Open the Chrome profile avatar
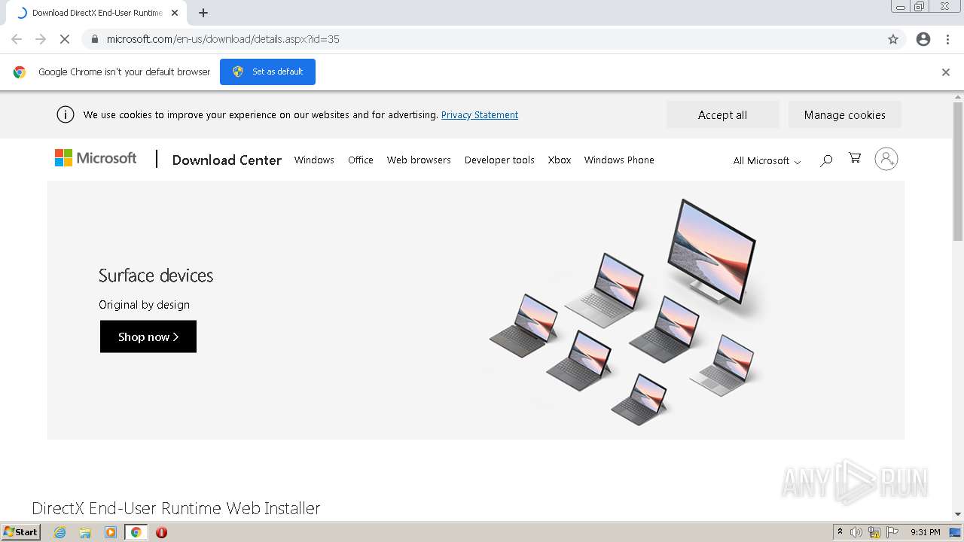Screen dimensions: 964x542 (x=923, y=39)
